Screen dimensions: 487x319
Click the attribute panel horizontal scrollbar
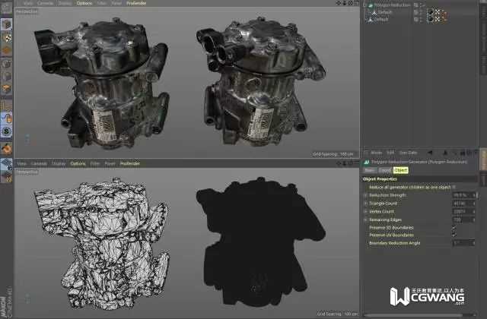pos(413,316)
